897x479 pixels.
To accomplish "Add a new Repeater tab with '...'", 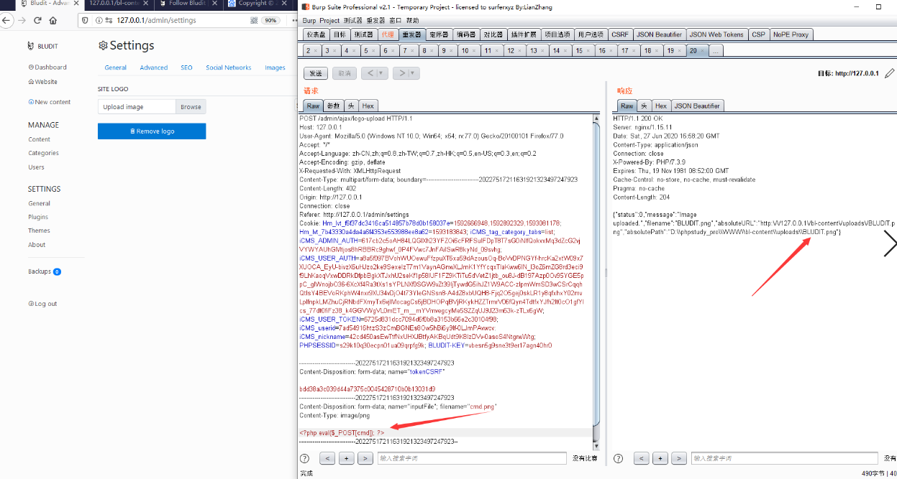I will point(716,51).
